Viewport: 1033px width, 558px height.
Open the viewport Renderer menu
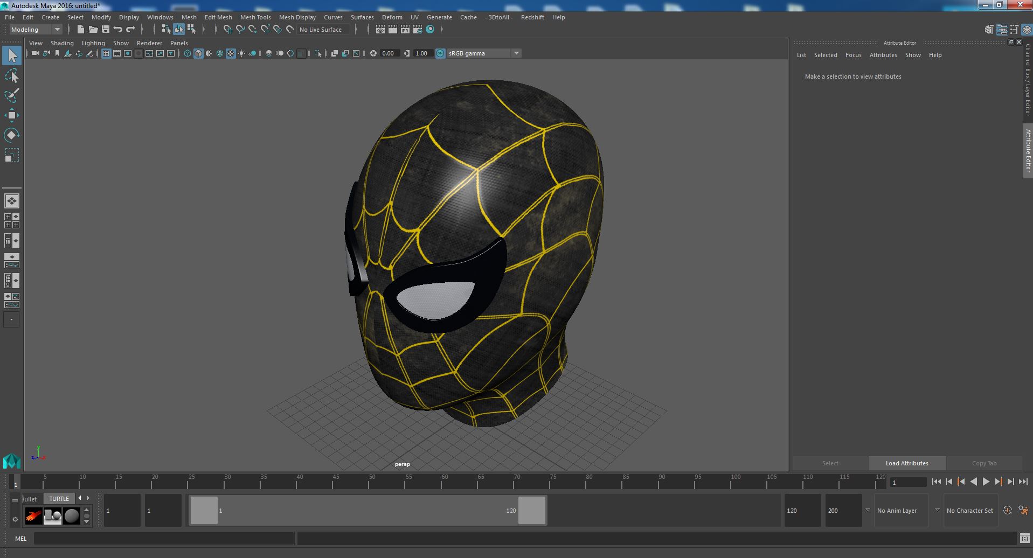[x=149, y=43]
